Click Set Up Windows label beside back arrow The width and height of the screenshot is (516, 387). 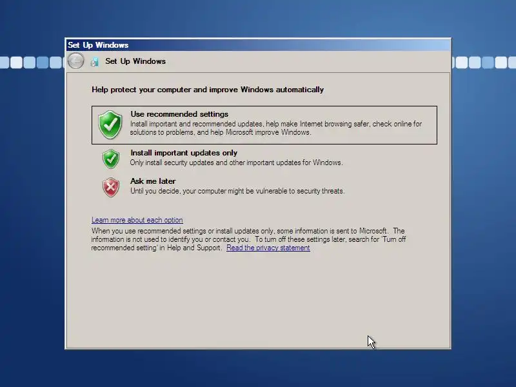pos(135,61)
